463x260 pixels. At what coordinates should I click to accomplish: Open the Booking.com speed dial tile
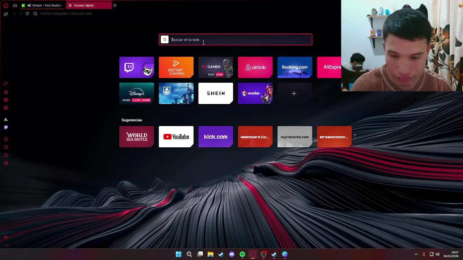coord(295,67)
